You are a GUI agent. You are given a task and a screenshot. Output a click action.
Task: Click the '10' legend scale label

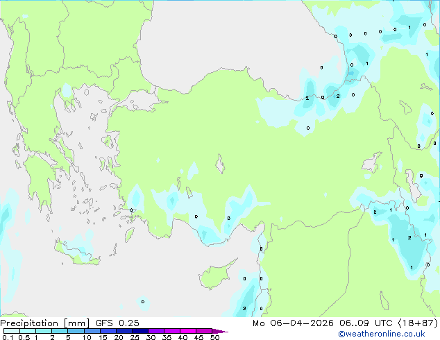tap(87, 337)
